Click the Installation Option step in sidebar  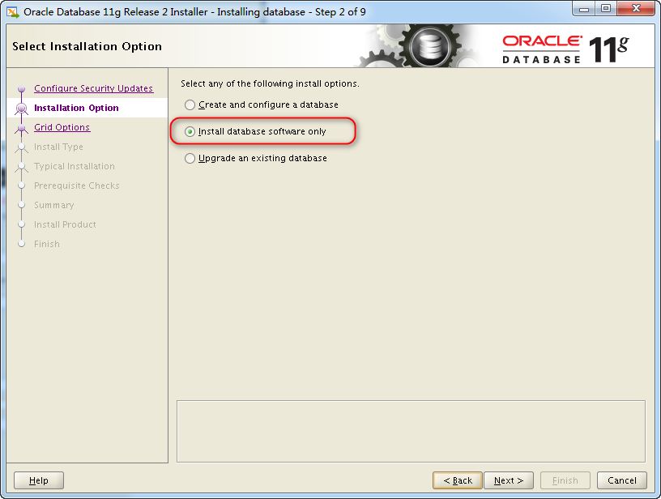(x=76, y=108)
